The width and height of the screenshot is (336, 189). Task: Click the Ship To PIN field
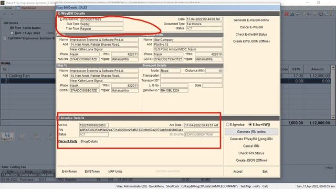point(125,86)
